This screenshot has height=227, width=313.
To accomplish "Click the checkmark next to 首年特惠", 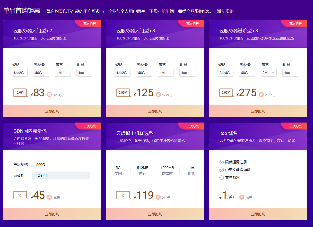I will coord(221,177).
